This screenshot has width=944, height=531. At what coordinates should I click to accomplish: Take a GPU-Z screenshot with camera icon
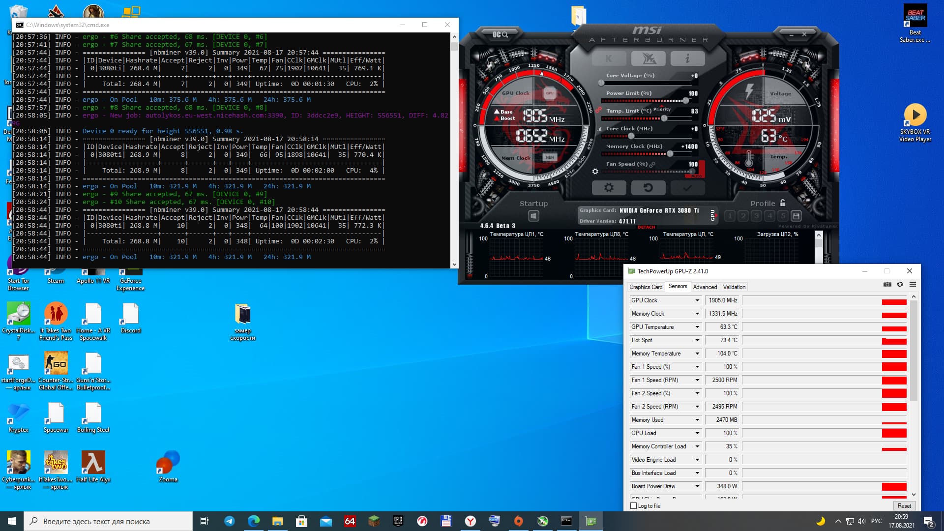click(x=887, y=284)
